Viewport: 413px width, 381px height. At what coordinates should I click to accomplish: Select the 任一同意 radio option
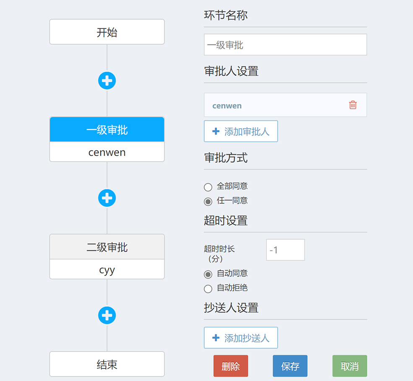point(208,201)
